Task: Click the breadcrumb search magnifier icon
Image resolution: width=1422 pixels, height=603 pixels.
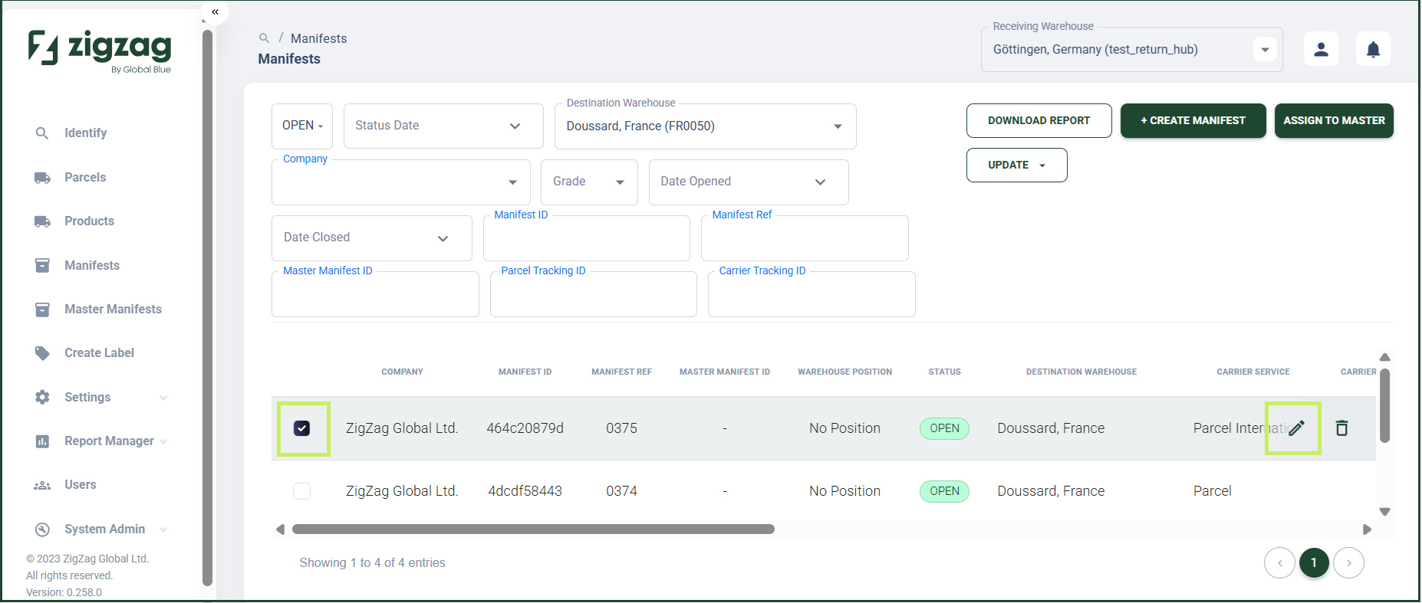Action: pos(264,38)
